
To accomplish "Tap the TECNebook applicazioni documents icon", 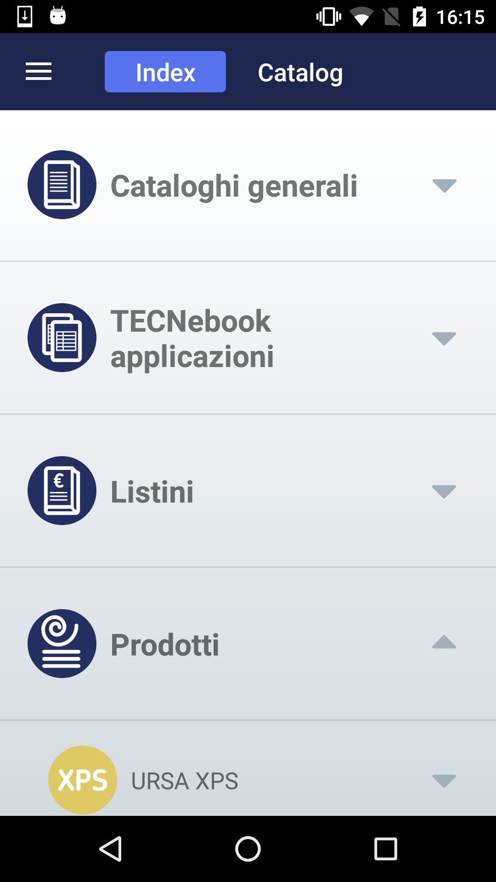I will [62, 338].
